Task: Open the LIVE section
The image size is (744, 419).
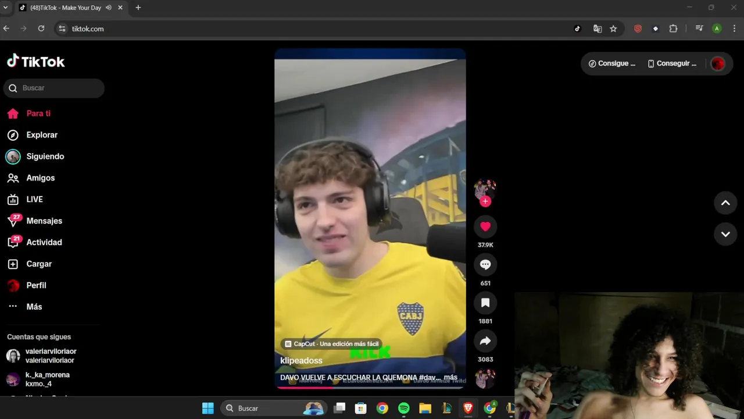Action: pyautogui.click(x=35, y=199)
